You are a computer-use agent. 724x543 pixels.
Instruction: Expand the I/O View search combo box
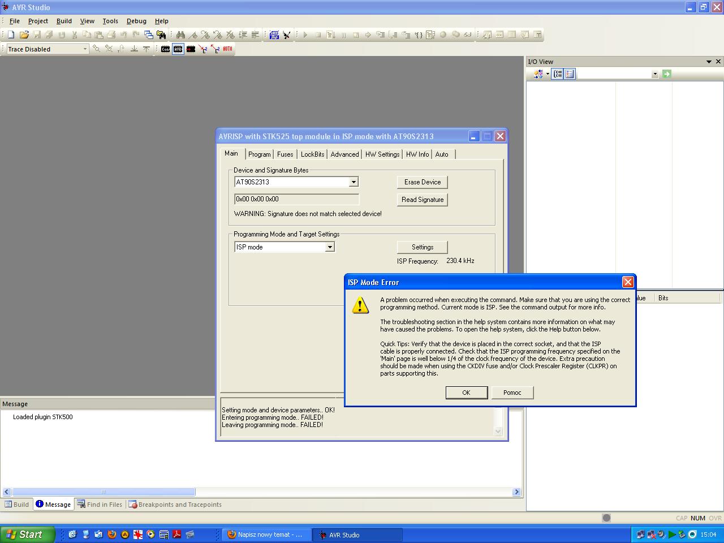655,74
